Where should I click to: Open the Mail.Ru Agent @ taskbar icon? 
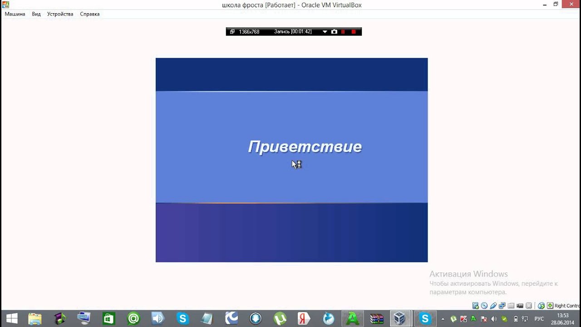point(133,318)
